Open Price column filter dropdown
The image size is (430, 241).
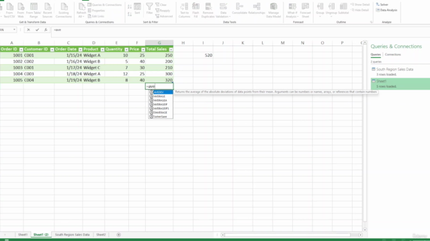point(143,50)
